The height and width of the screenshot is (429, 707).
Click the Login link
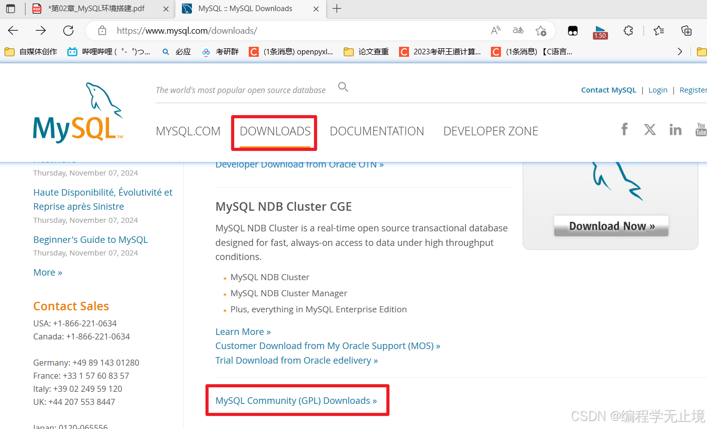658,90
